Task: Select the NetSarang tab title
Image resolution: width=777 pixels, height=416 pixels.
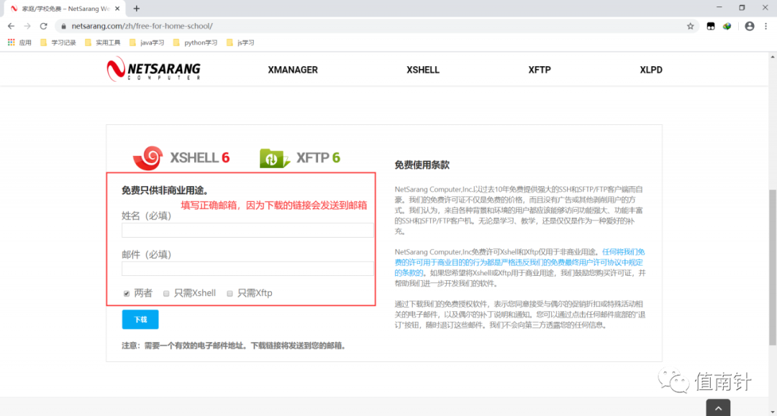Action: tap(66, 9)
